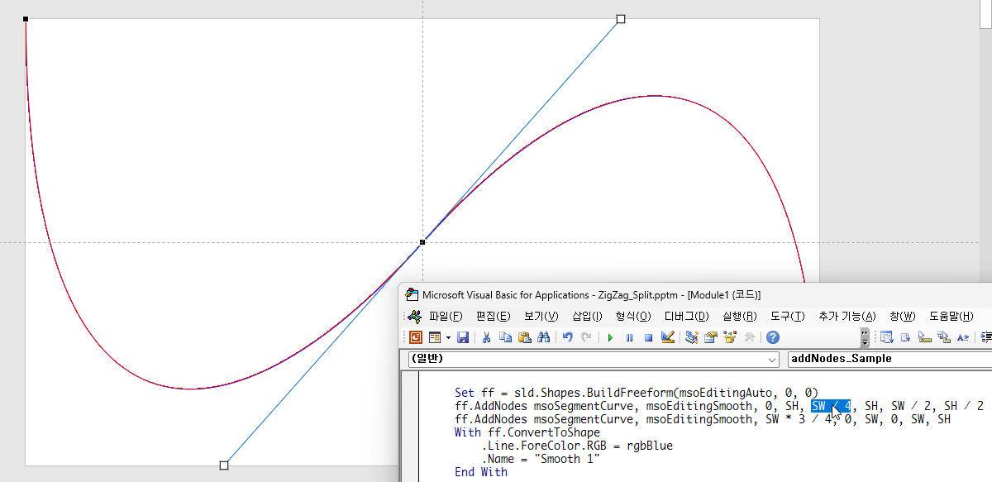Open the 파일(F) menu
The height and width of the screenshot is (482, 992).
pos(446,316)
